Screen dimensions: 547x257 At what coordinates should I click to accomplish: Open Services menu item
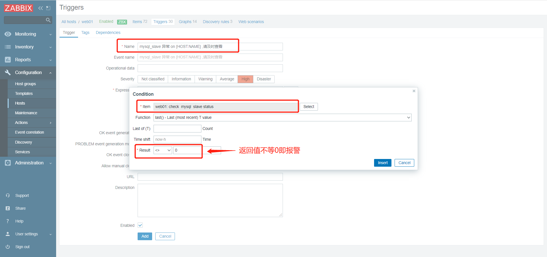[22, 152]
